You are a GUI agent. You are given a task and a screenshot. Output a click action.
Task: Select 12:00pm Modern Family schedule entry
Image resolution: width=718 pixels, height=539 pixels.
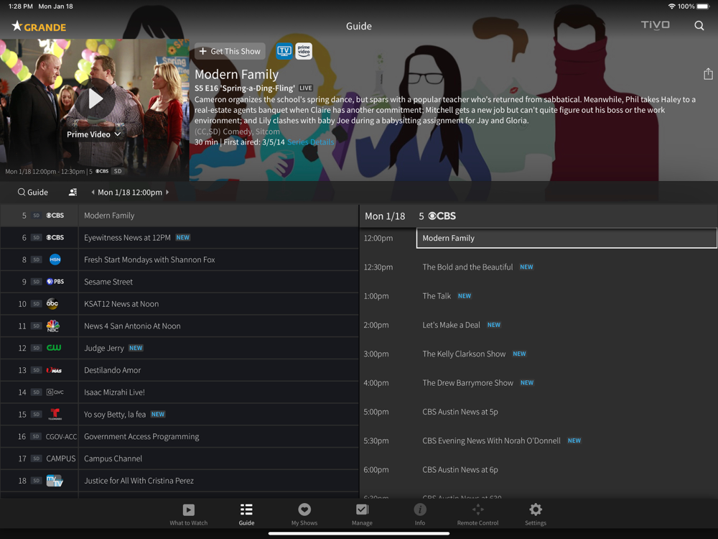coord(567,238)
